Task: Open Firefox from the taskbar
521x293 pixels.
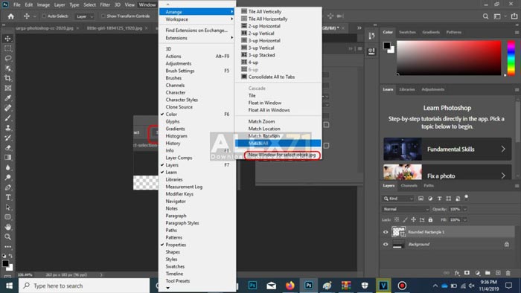Action: 290,286
